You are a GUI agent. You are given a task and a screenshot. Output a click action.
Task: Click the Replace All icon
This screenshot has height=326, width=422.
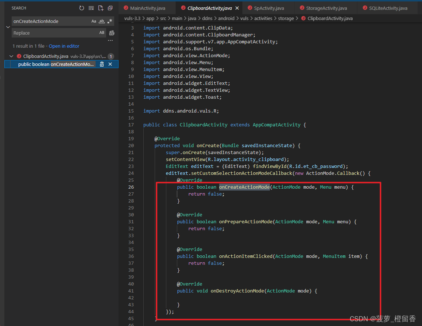(112, 33)
